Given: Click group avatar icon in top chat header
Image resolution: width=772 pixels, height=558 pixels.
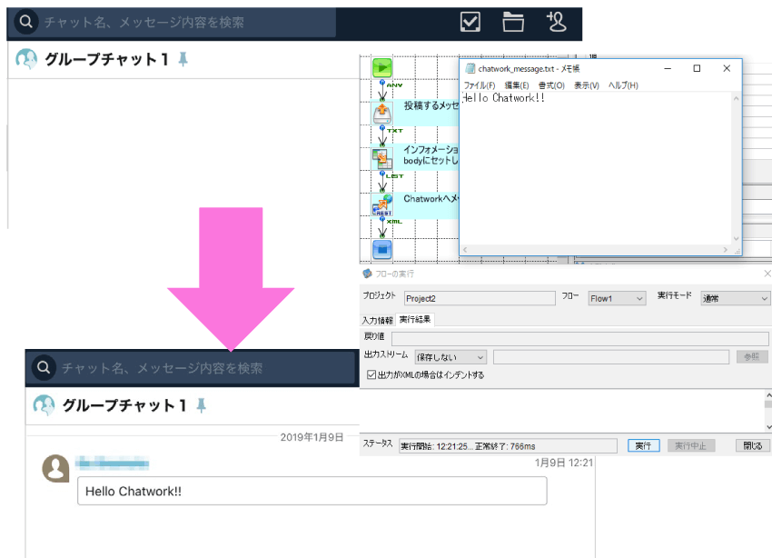Looking at the screenshot, I should point(26,59).
